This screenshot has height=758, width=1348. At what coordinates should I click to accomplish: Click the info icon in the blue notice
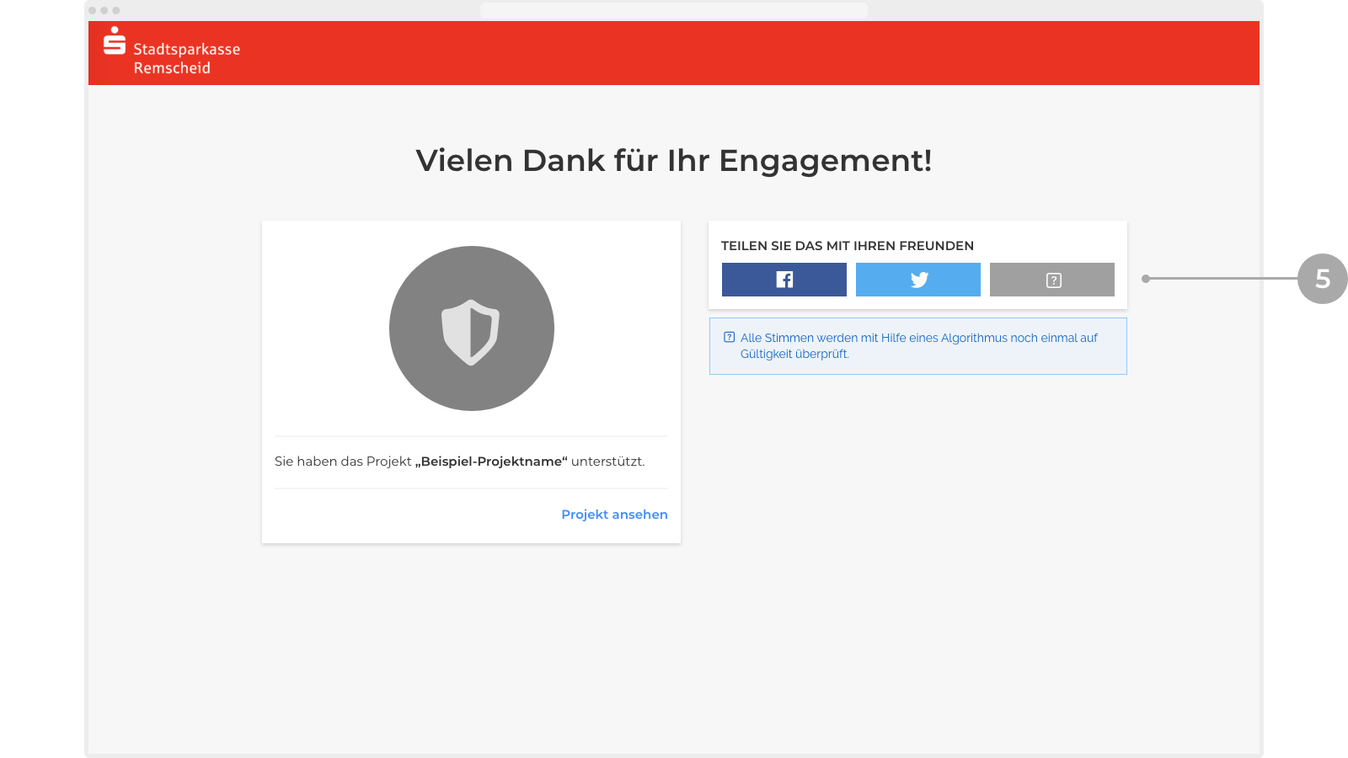pyautogui.click(x=730, y=338)
